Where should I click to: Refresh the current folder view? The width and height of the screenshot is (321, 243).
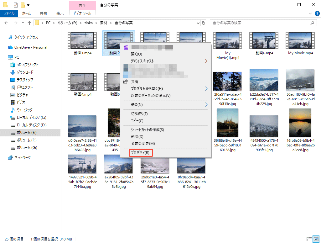[x=204, y=23]
